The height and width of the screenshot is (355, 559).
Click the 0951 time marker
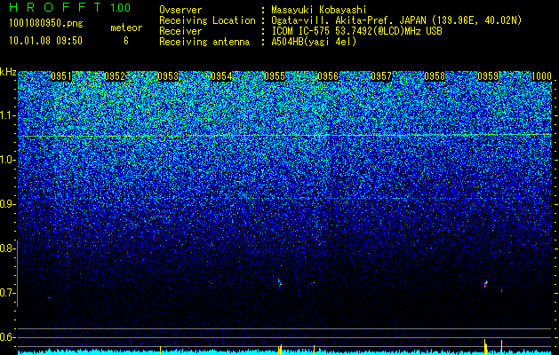point(61,76)
